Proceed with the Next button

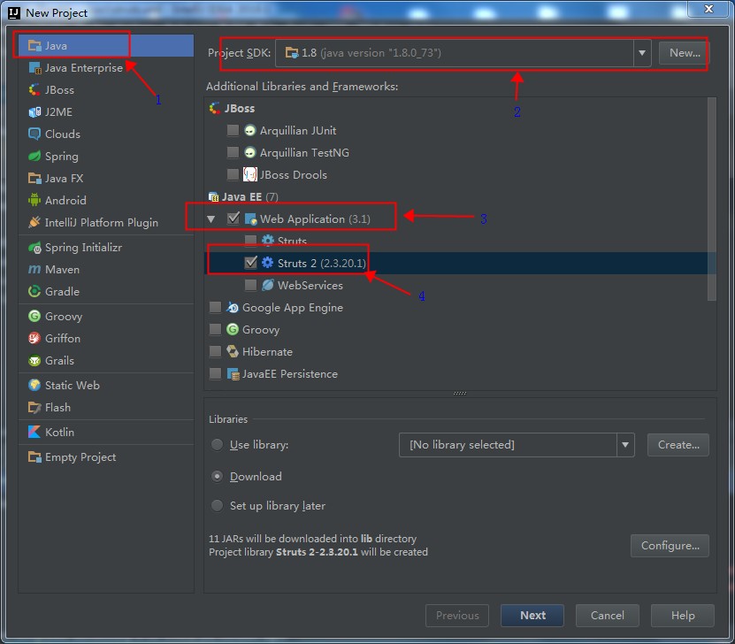click(x=532, y=616)
